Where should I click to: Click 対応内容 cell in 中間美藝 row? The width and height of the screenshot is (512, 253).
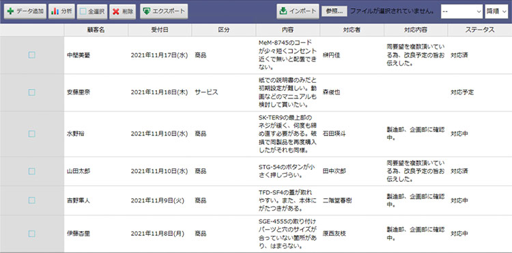[415, 55]
